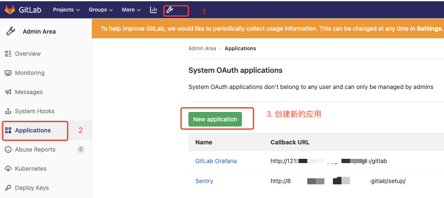Open the analytics chart icon in navbar
Image resolution: width=444 pixels, height=198 pixels.
point(153,10)
